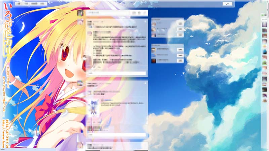Select the second tab in the top-left tab bar

26,4
